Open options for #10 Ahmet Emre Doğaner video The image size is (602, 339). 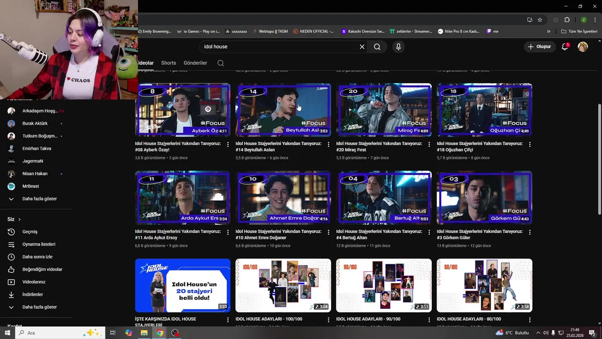[328, 233]
